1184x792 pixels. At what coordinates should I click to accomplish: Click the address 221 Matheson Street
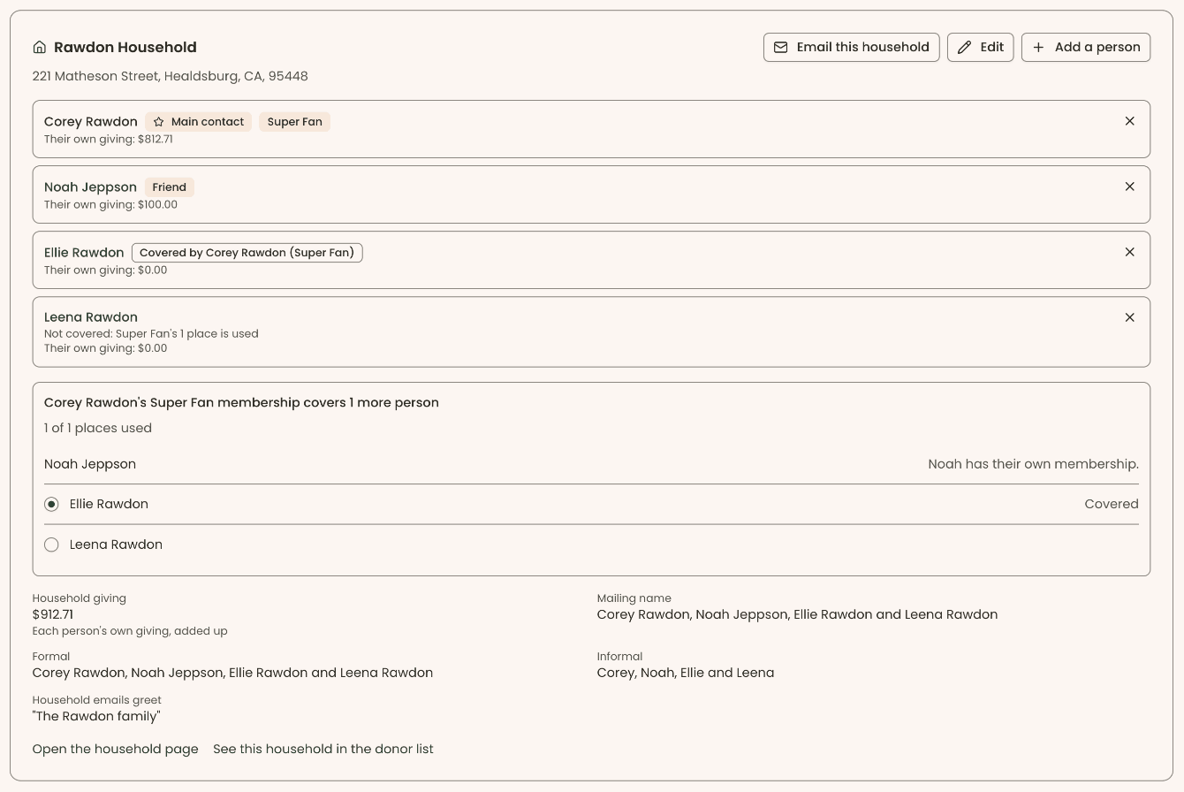coord(171,76)
